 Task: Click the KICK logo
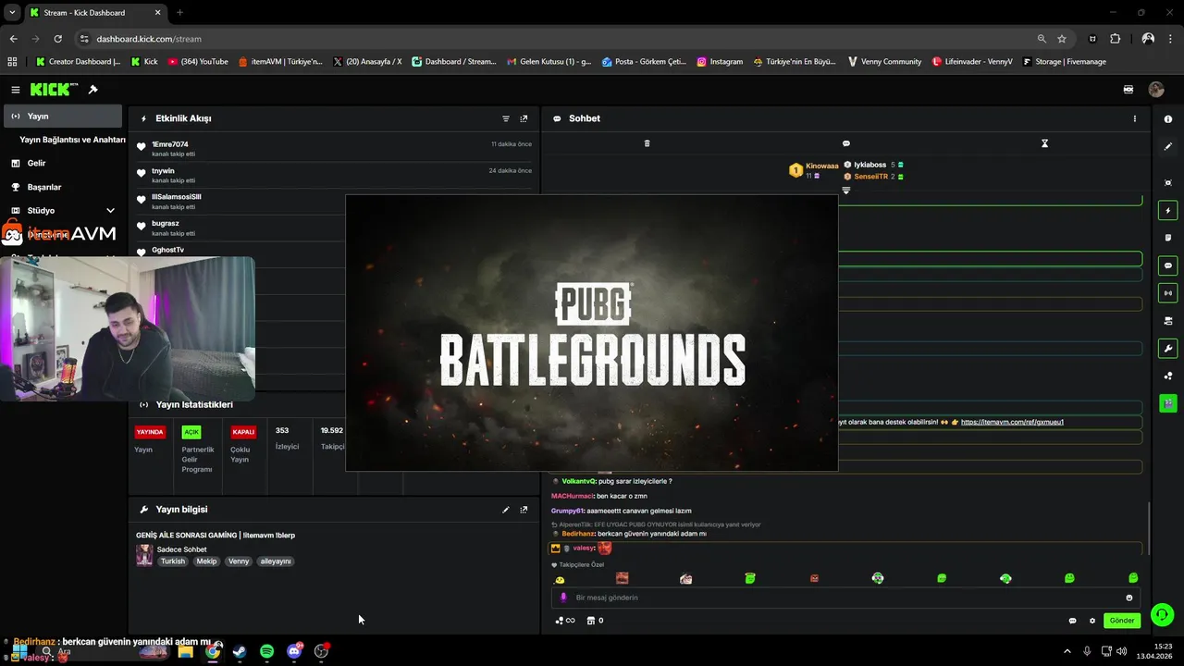point(54,90)
